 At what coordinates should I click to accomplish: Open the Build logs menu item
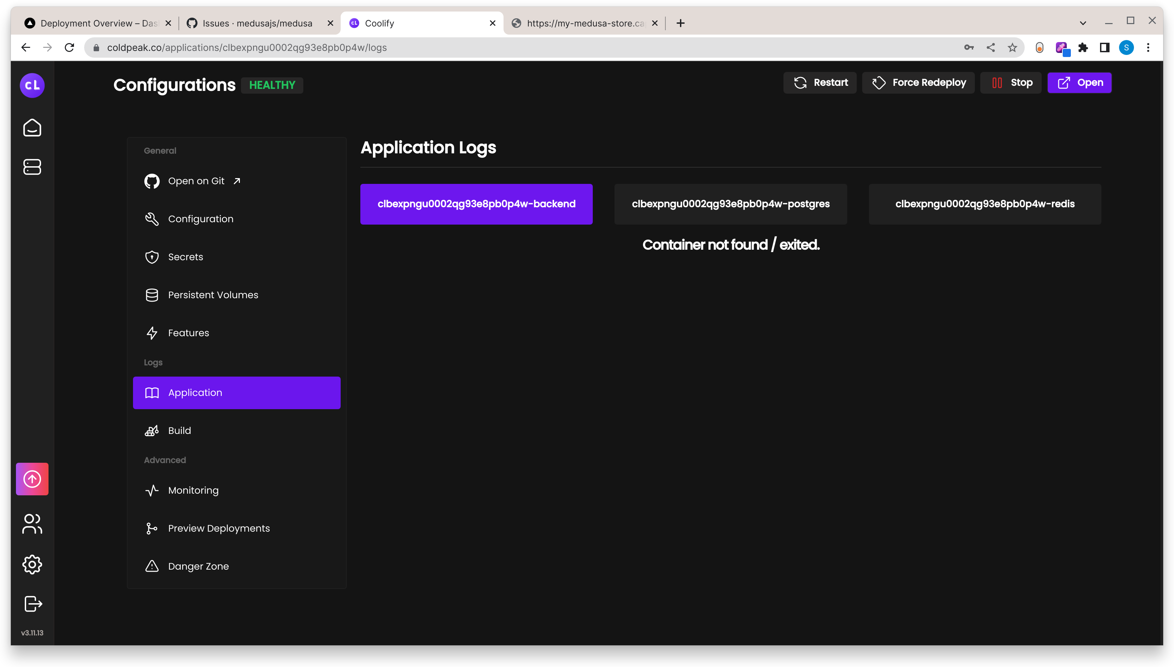179,430
